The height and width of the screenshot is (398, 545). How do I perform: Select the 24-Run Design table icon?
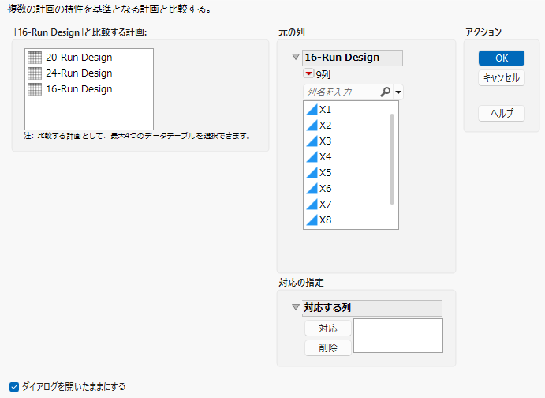35,73
